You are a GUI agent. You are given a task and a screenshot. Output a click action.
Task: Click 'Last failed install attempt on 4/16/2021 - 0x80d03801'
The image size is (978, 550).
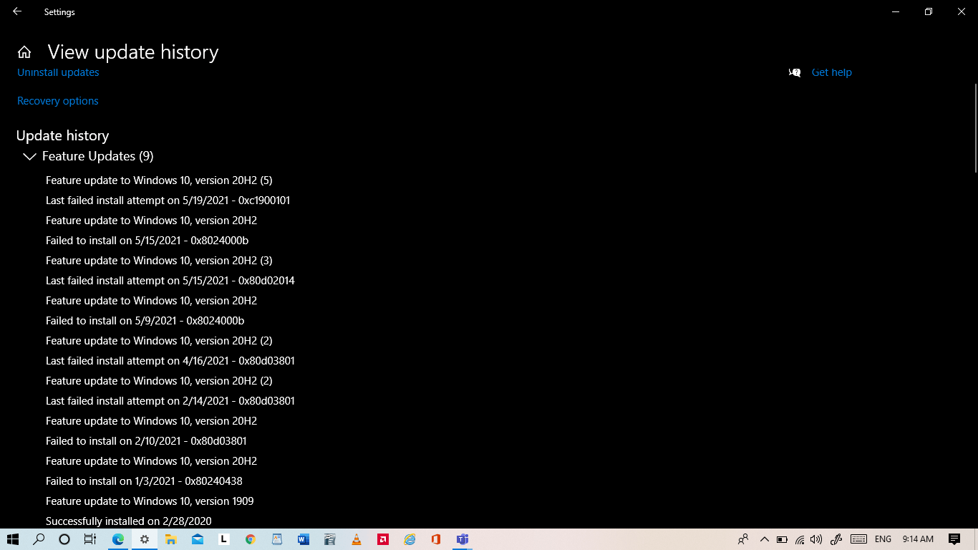pos(170,361)
